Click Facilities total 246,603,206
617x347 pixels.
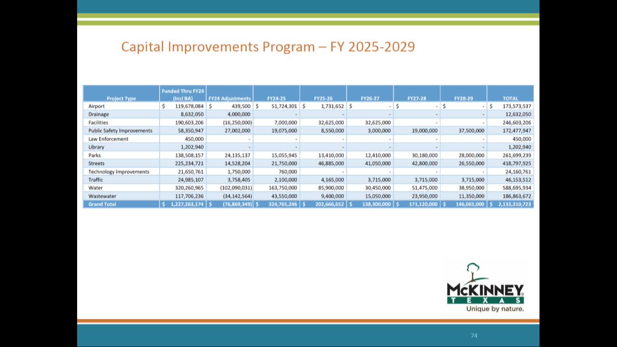(517, 122)
